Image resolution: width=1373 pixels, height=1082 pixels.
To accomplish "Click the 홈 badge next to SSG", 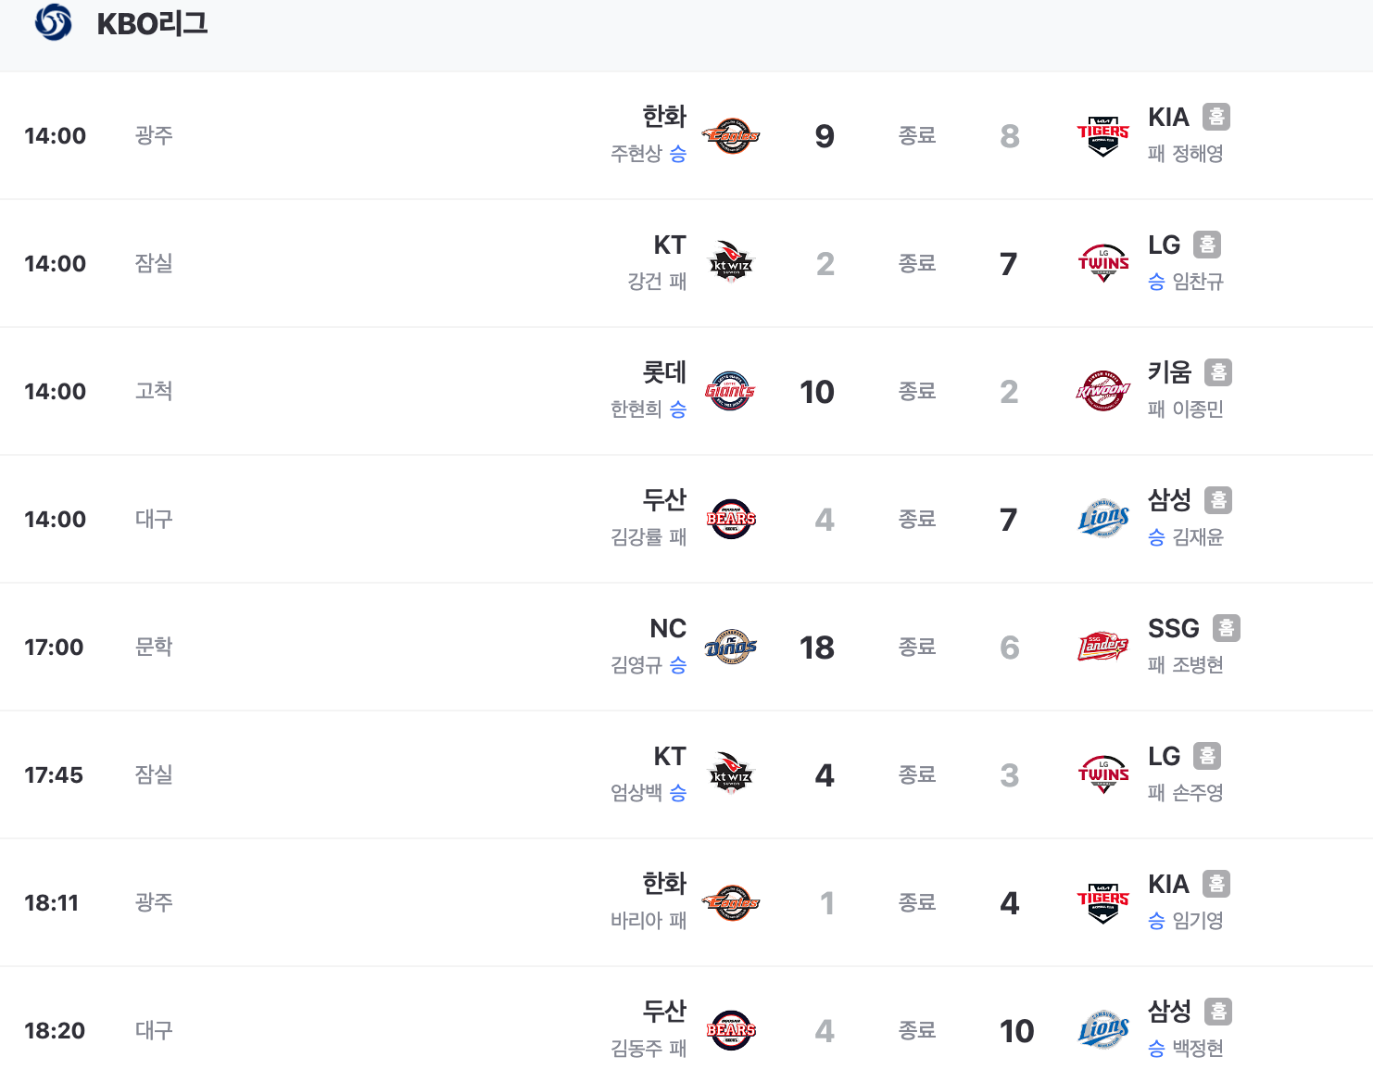I will click(1226, 628).
